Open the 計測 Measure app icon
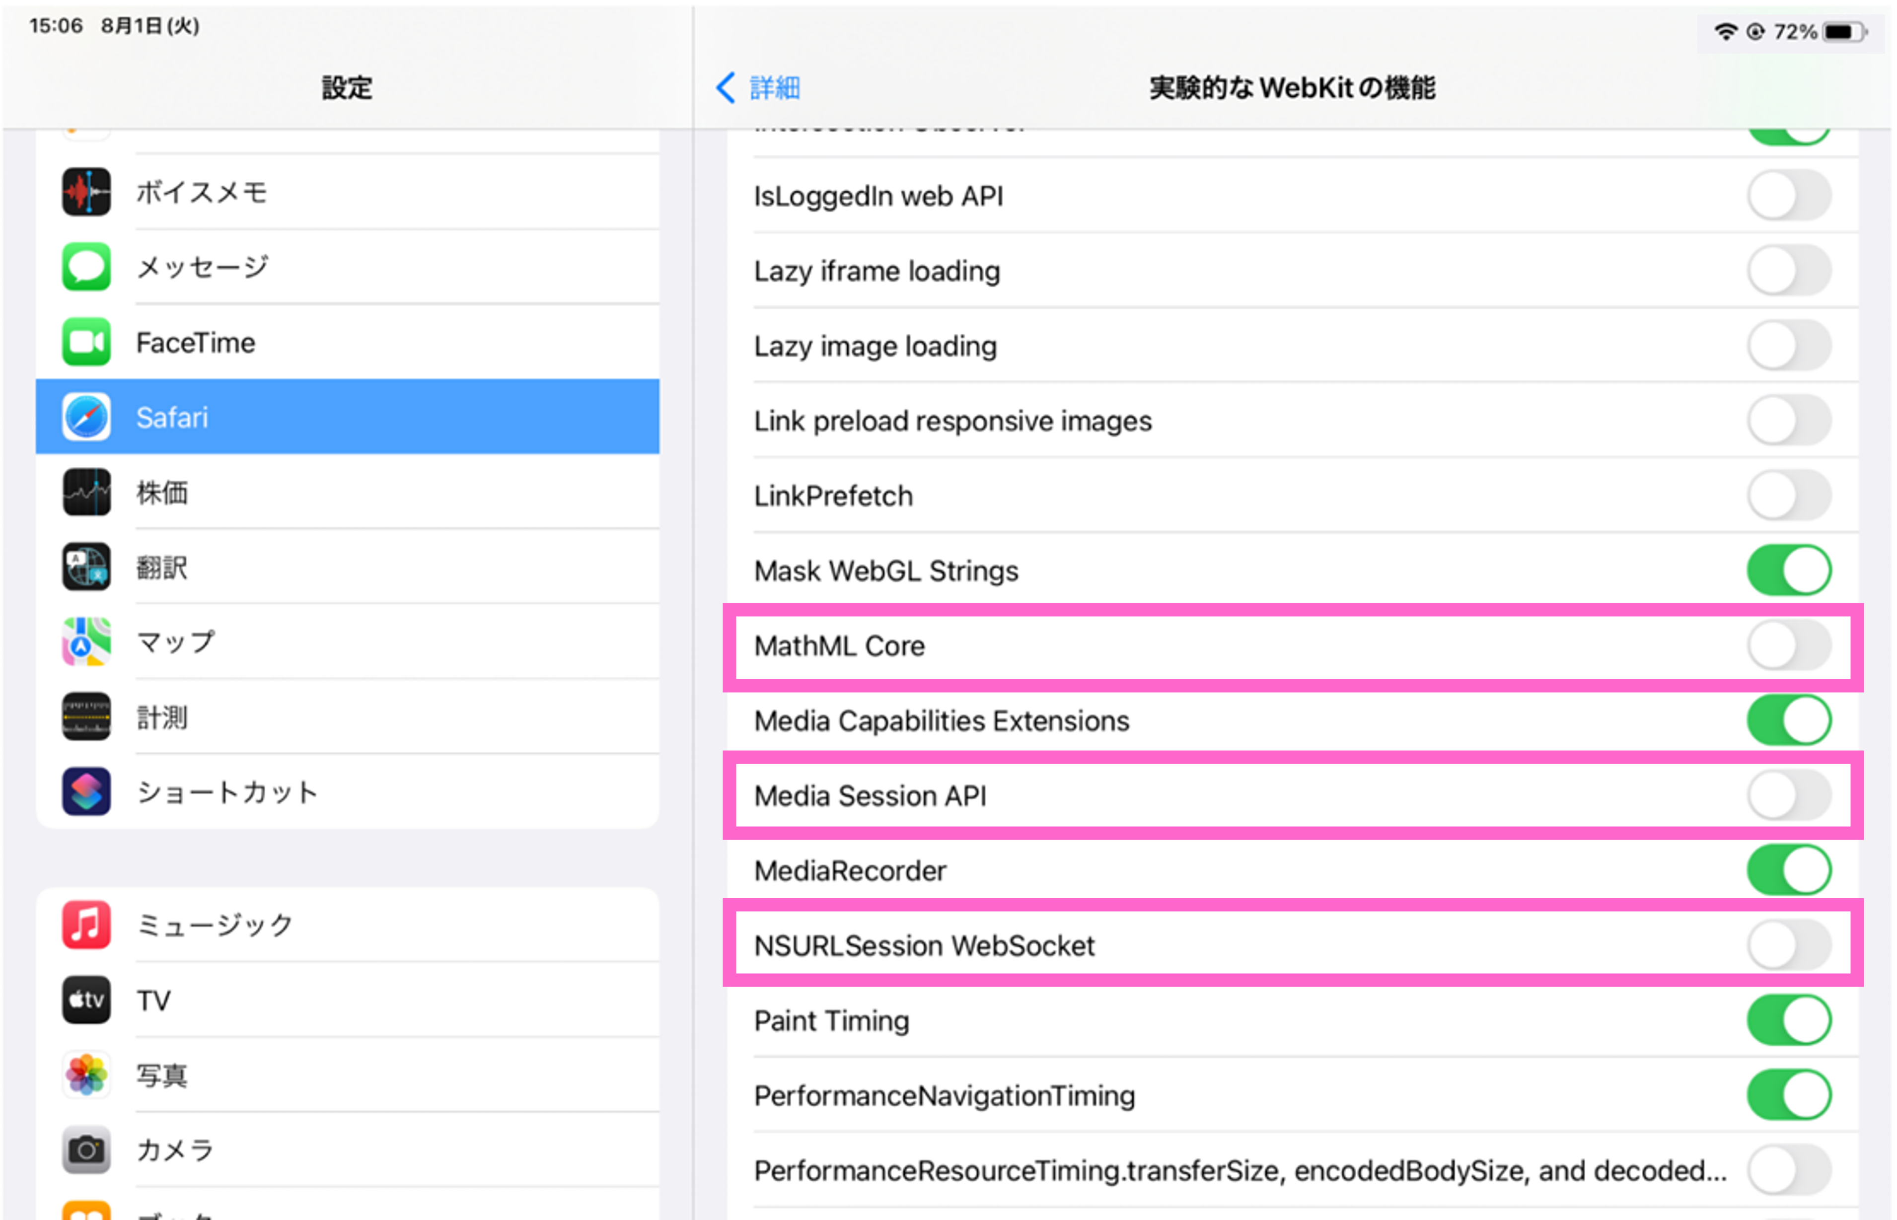 [x=86, y=717]
